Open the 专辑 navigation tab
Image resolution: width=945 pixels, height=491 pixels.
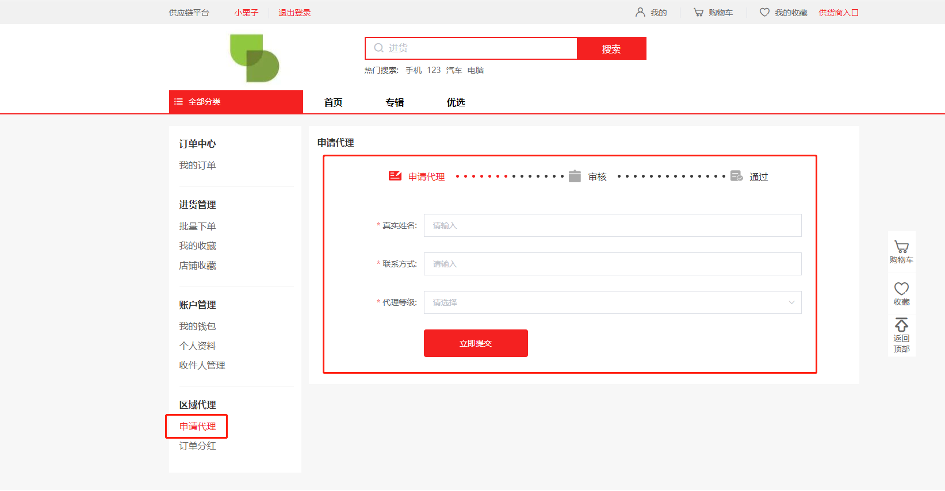click(395, 102)
